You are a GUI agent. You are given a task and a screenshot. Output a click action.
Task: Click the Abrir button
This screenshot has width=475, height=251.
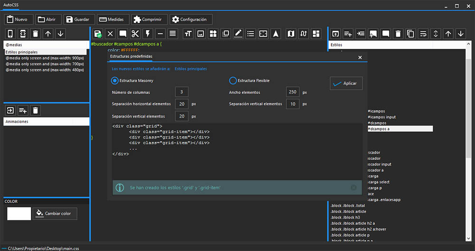coord(48,19)
